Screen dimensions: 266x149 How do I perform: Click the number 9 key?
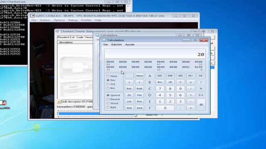[180, 89]
